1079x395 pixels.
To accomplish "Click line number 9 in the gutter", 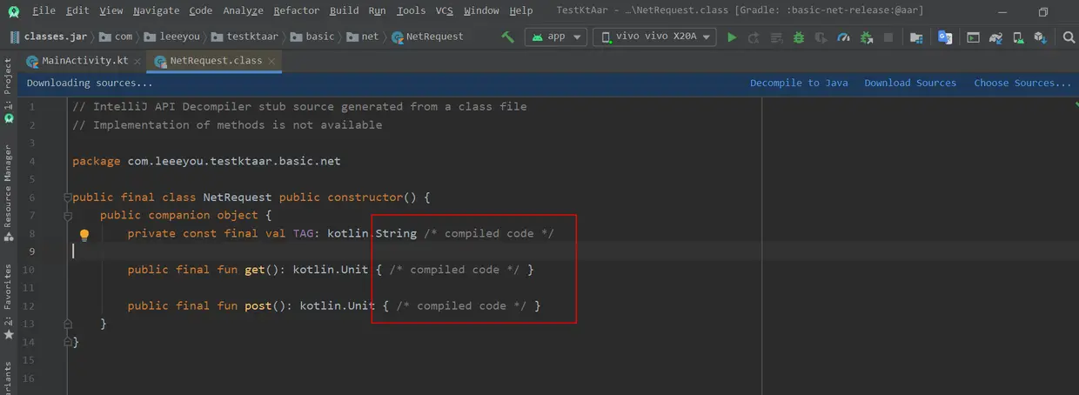I will click(32, 251).
